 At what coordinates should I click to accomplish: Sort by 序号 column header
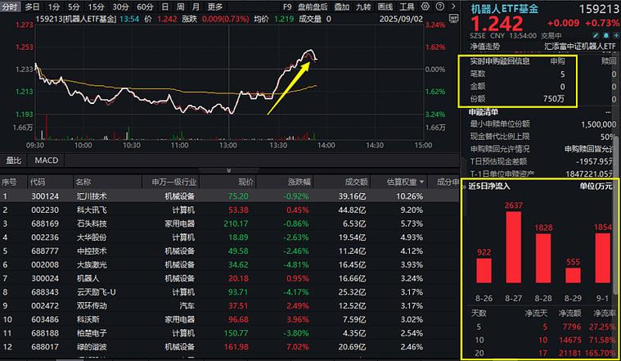tap(9, 182)
